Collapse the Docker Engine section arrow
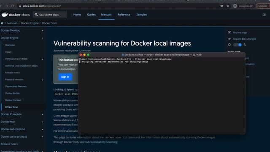 click(x=43, y=38)
